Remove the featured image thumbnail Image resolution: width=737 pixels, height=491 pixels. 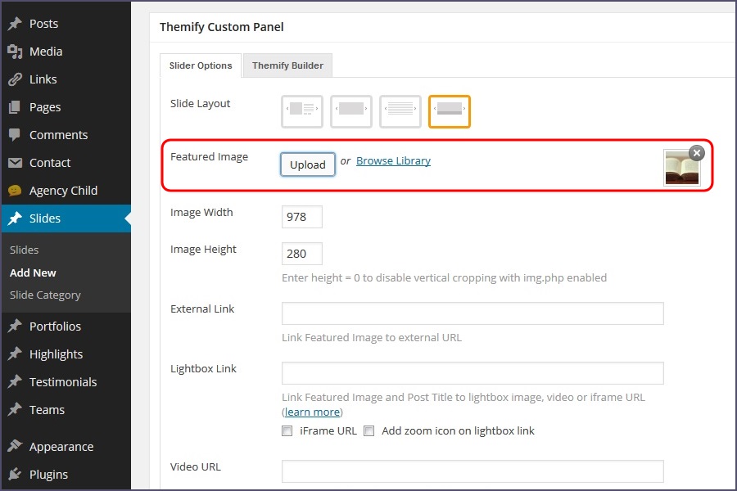click(x=696, y=153)
